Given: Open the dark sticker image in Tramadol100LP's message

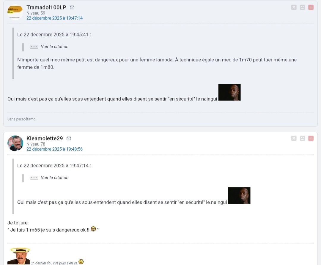Looking at the screenshot, I should [x=229, y=92].
